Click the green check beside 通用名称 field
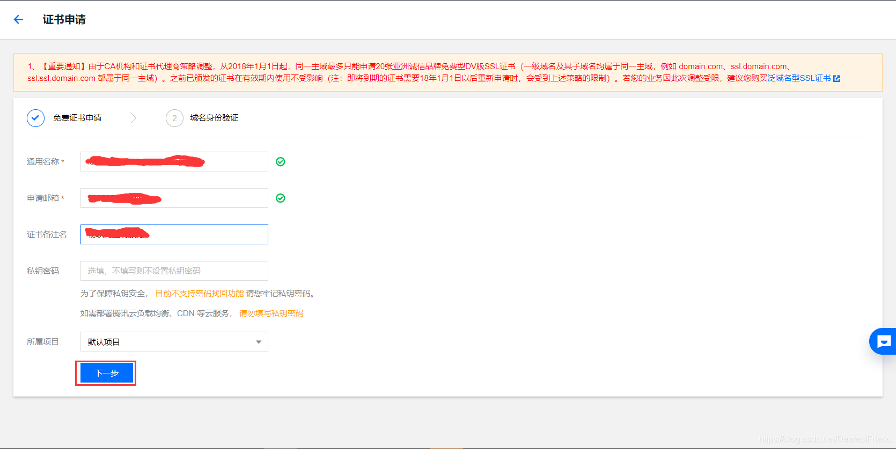The height and width of the screenshot is (449, 896). tap(280, 162)
